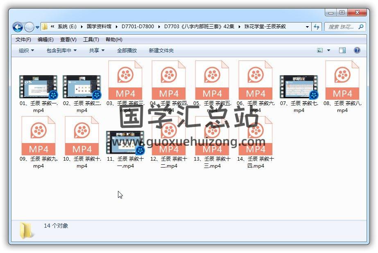Select the MP4 icon for 03、壬辰 茶叙三
Screen dimensions: 378x253
[125, 80]
